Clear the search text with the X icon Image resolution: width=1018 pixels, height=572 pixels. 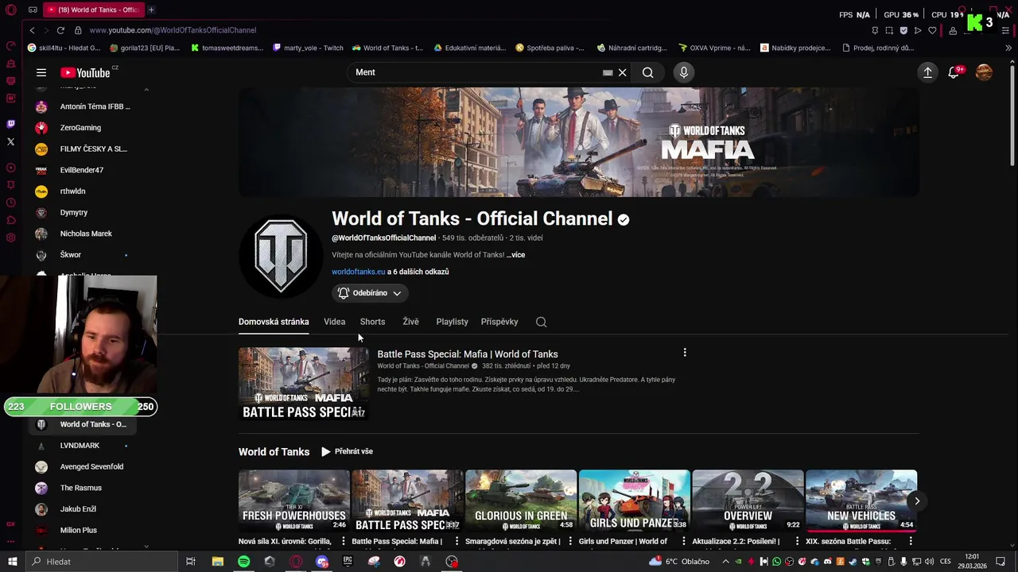(x=623, y=72)
